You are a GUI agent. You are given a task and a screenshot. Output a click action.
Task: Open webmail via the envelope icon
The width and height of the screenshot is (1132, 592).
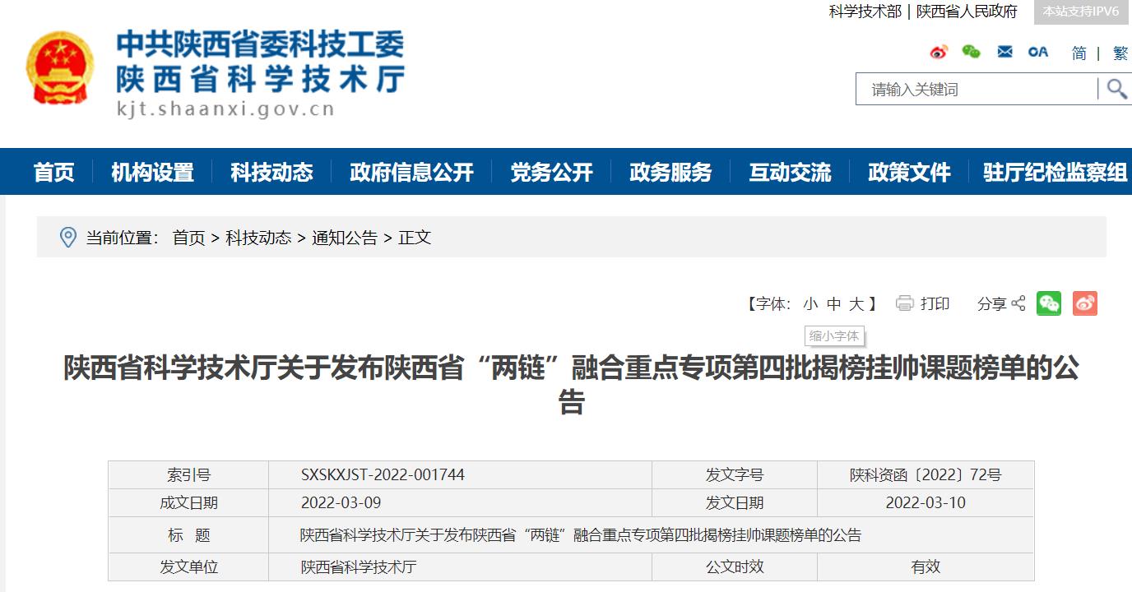coord(1004,52)
